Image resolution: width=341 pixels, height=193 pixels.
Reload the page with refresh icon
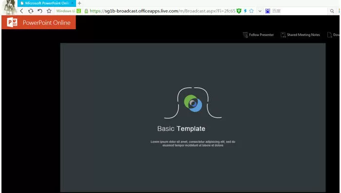pyautogui.click(x=31, y=11)
